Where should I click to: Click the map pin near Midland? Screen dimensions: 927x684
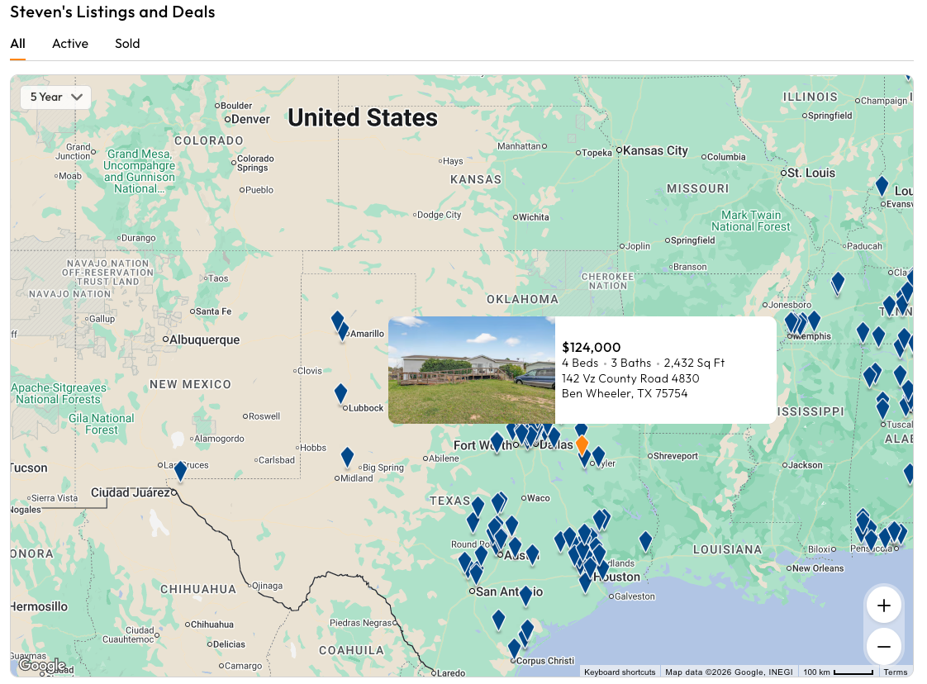tap(347, 457)
